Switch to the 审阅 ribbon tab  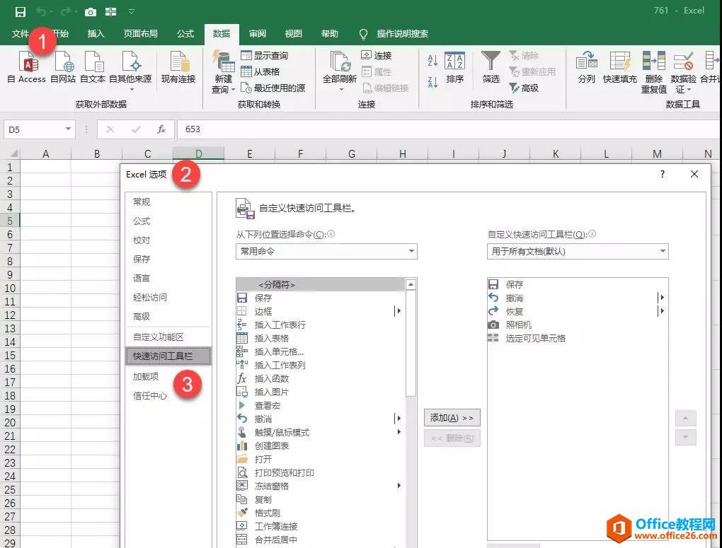(x=258, y=34)
